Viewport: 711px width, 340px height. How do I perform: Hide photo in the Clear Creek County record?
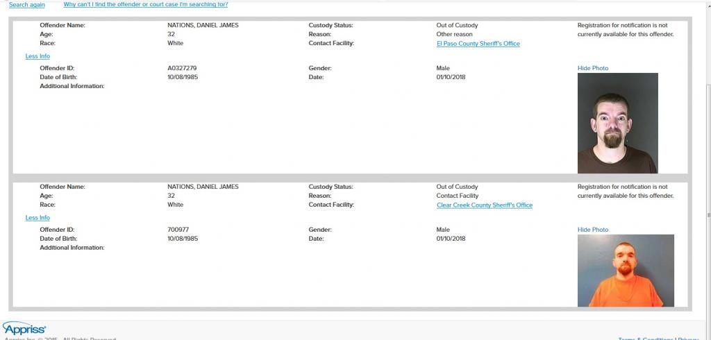(x=592, y=230)
